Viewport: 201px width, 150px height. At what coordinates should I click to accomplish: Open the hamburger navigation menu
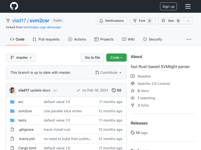coord(188,6)
